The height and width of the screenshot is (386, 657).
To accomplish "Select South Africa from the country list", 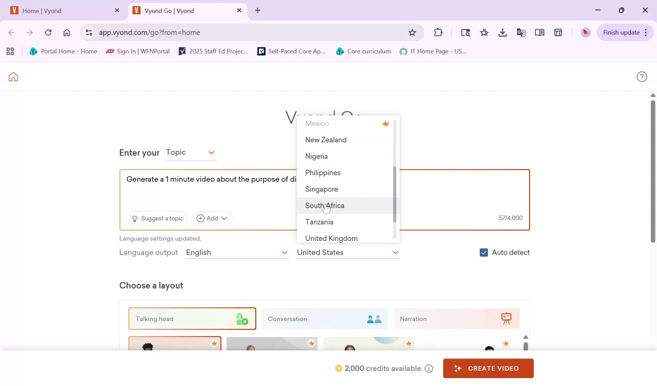I will (x=324, y=206).
